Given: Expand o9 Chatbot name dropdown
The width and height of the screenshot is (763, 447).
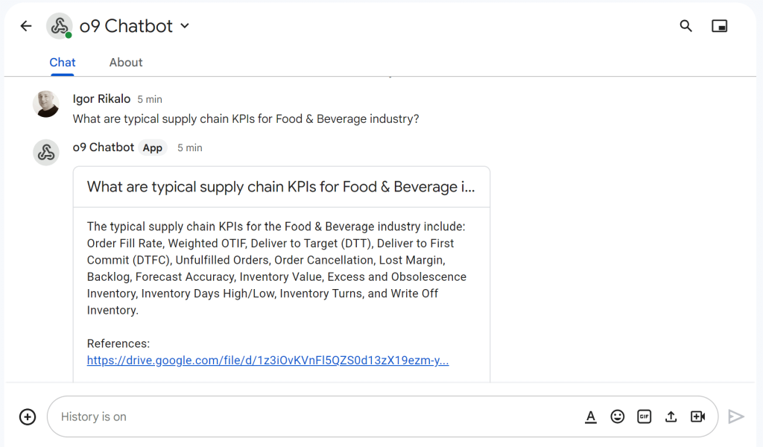Looking at the screenshot, I should [x=185, y=26].
